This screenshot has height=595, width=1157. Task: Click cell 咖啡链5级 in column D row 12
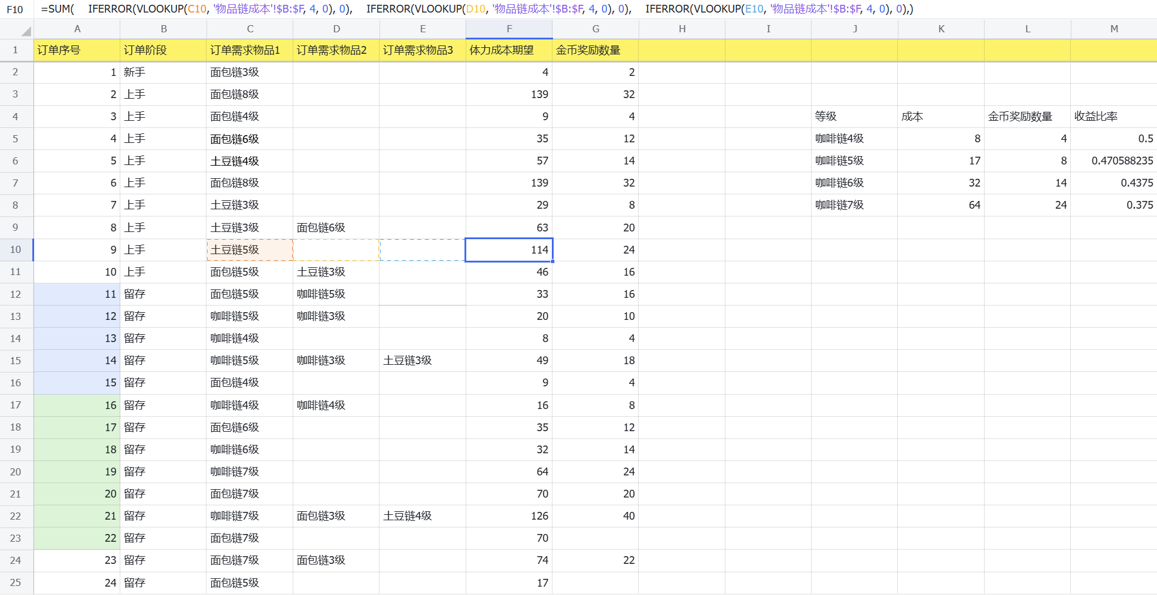tap(336, 294)
